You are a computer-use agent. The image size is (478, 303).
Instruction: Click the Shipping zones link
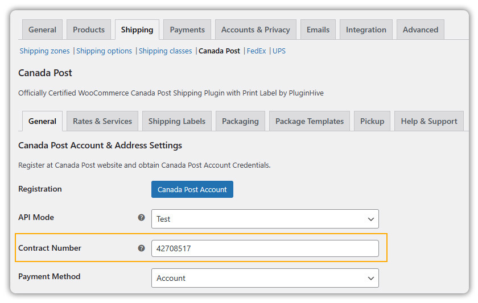pyautogui.click(x=44, y=51)
